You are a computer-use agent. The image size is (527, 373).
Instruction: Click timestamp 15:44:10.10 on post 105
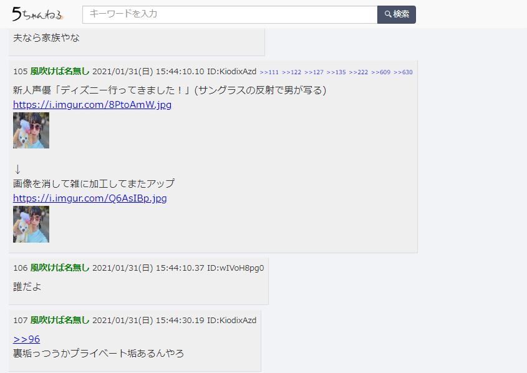pos(180,71)
